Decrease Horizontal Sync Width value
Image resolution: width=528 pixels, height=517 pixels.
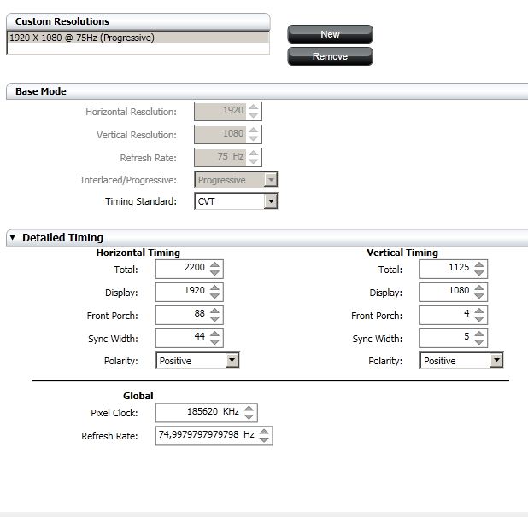214,342
